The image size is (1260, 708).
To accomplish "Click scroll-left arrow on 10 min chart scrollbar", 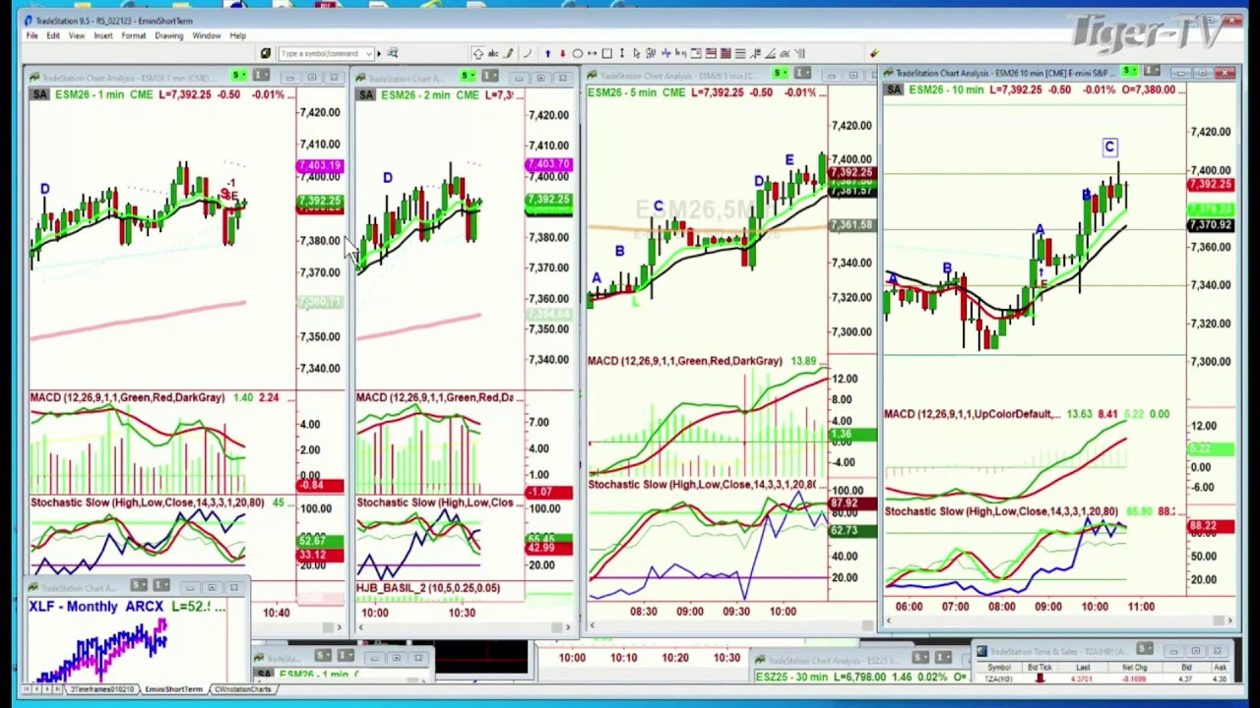I will (x=890, y=620).
